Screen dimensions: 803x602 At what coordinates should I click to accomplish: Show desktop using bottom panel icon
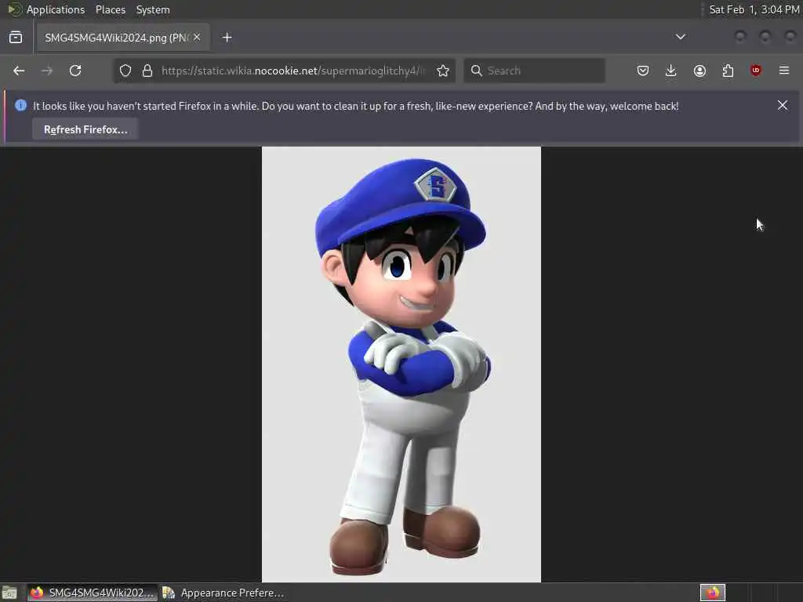[x=9, y=593]
